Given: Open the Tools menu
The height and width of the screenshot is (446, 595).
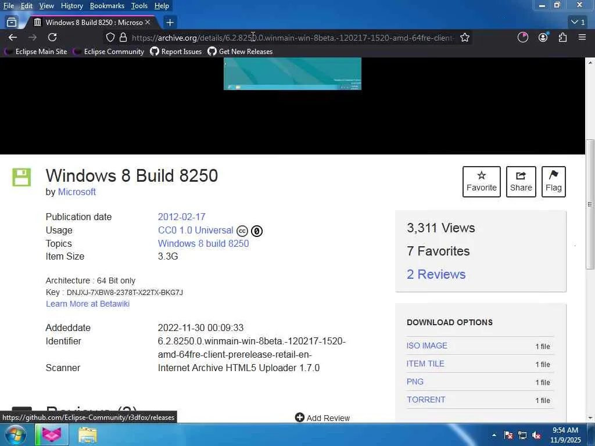Looking at the screenshot, I should click(x=139, y=6).
